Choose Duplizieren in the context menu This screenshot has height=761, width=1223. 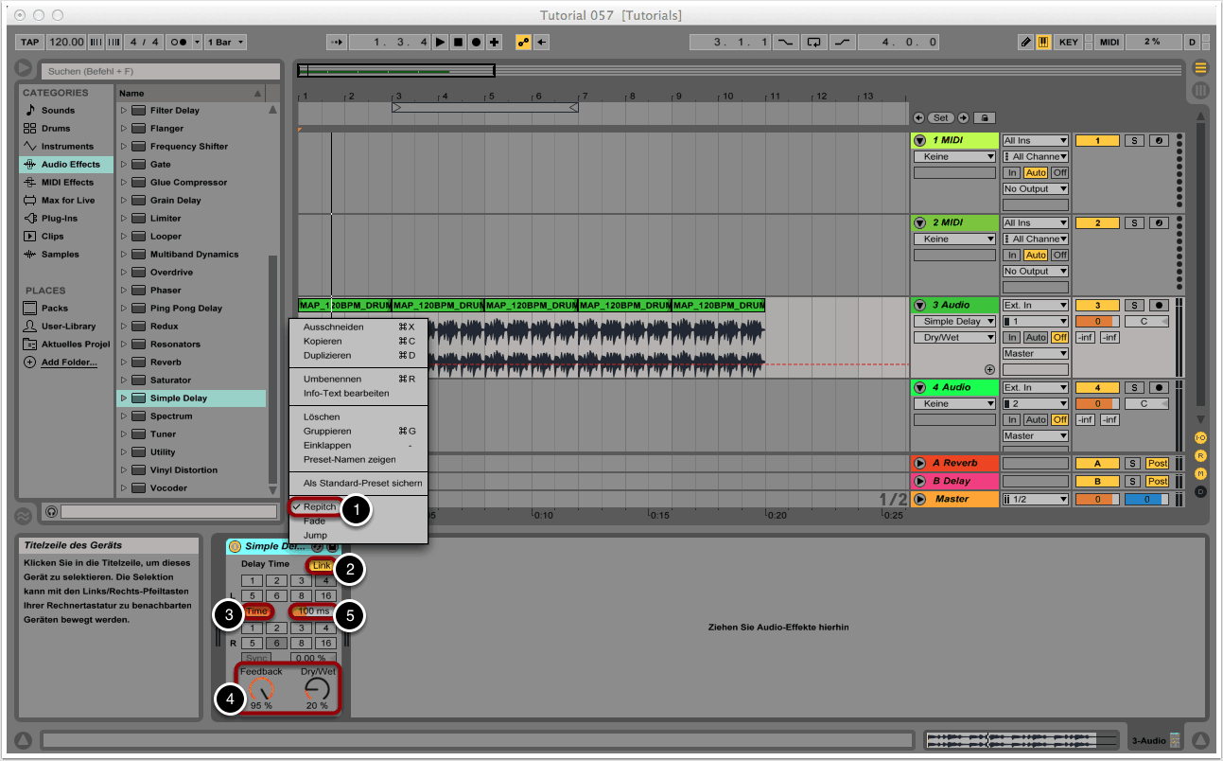[x=327, y=355]
